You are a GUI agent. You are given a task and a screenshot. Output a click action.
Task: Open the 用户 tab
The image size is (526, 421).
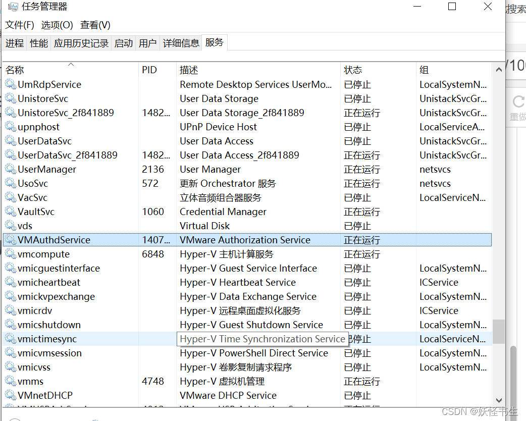point(147,43)
